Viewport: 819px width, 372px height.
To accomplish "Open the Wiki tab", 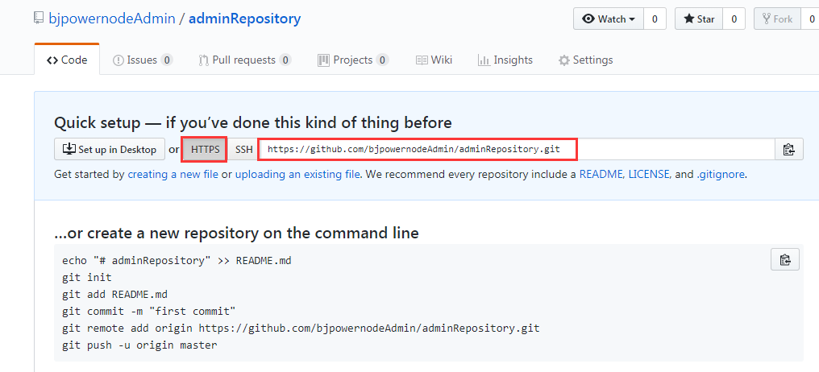I will click(434, 60).
